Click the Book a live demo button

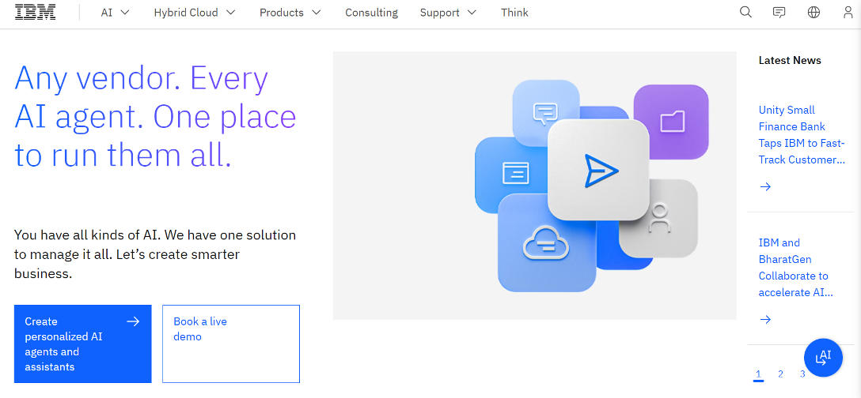point(230,344)
